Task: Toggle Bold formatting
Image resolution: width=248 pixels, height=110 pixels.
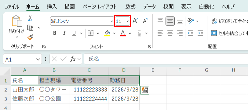Action: click(x=55, y=33)
